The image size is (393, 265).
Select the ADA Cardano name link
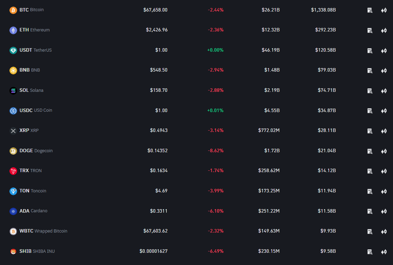point(33,211)
